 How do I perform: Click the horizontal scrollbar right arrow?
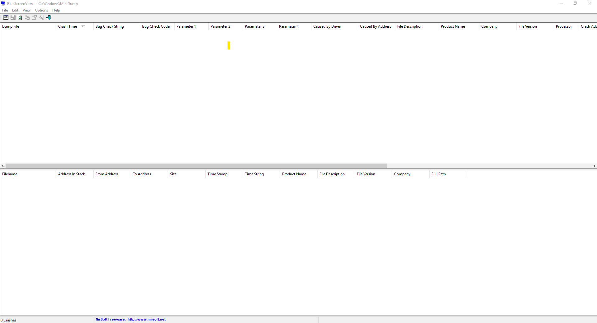coord(594,166)
